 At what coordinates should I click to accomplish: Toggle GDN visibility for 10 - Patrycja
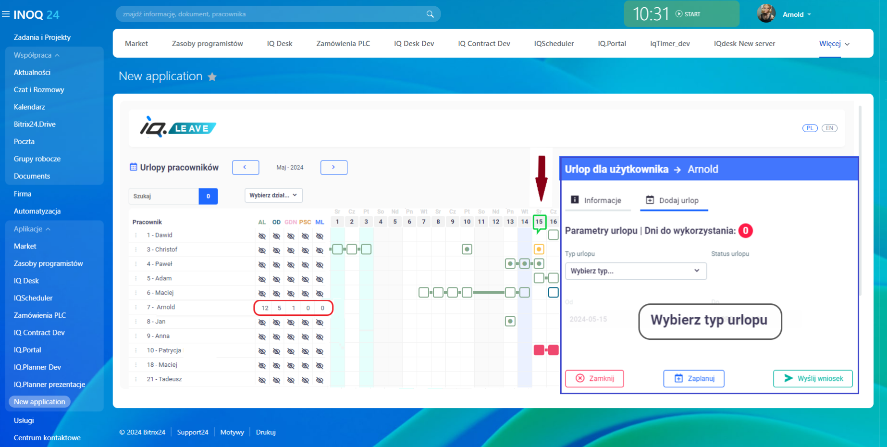[x=291, y=351]
